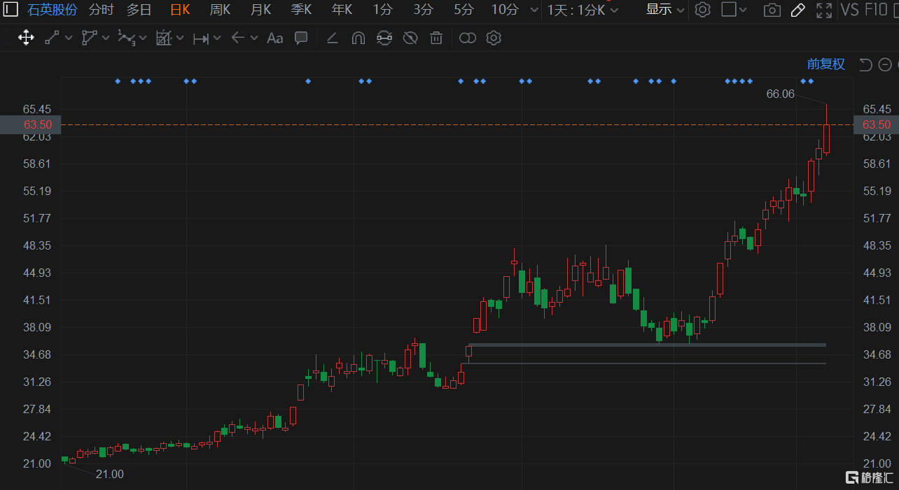
Task: Select the move/crosshair cursor tool
Action: (26, 38)
